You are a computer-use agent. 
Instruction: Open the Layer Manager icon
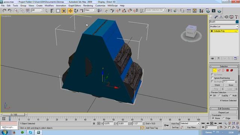pyautogui.click(x=182, y=11)
